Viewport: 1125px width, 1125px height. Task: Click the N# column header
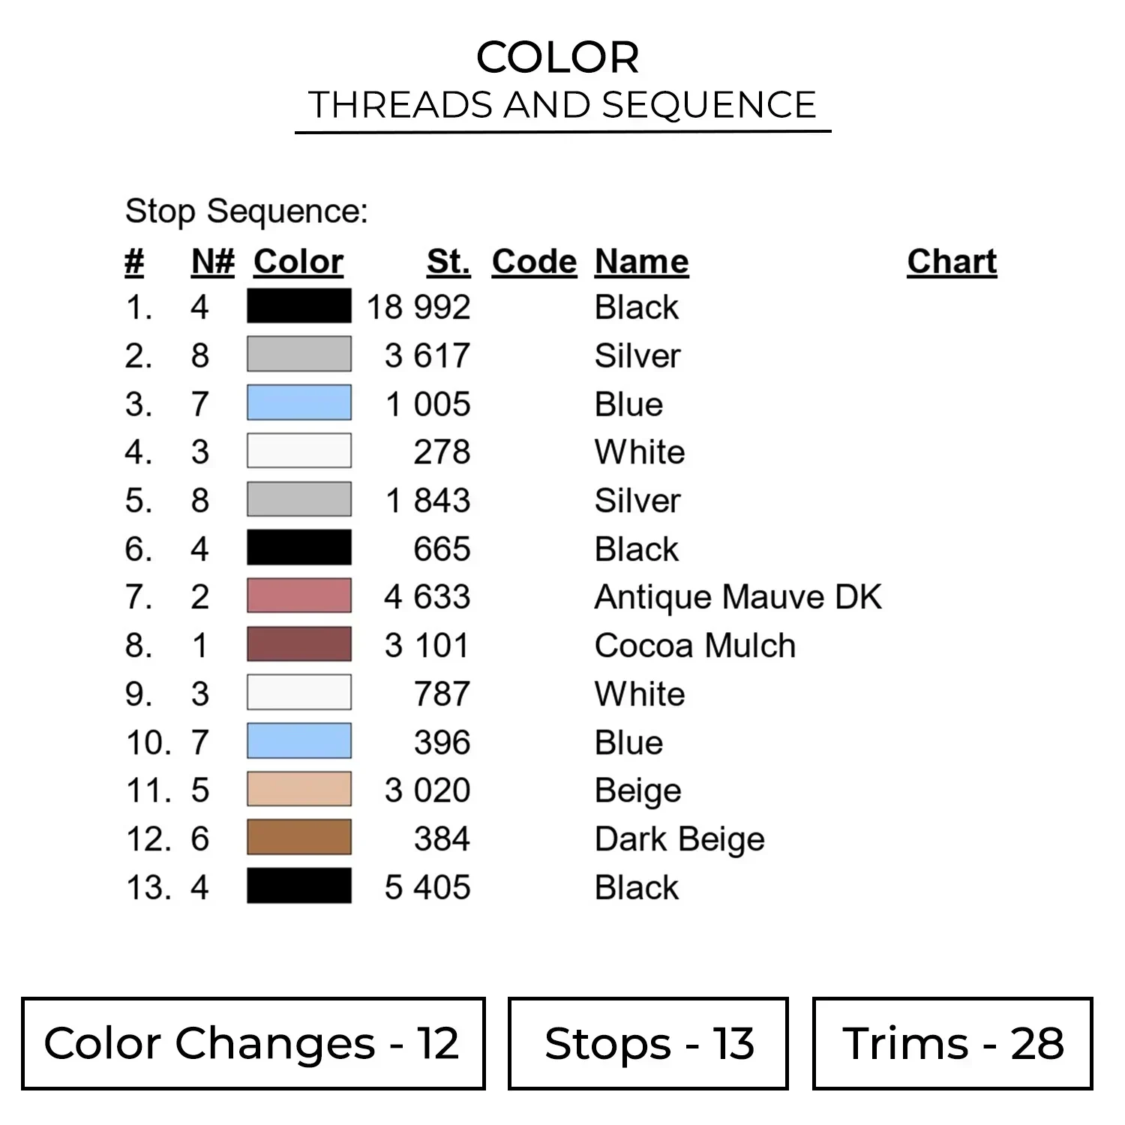213,262
